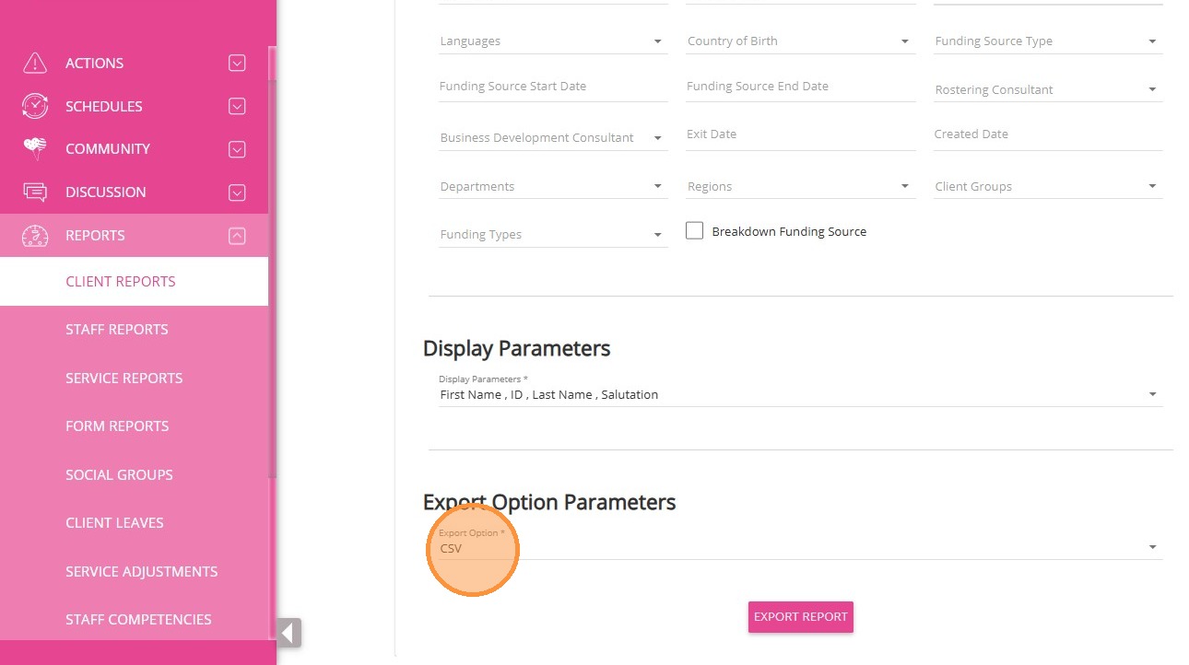Click the Reports gauge icon
This screenshot has height=665, width=1189.
click(35, 235)
